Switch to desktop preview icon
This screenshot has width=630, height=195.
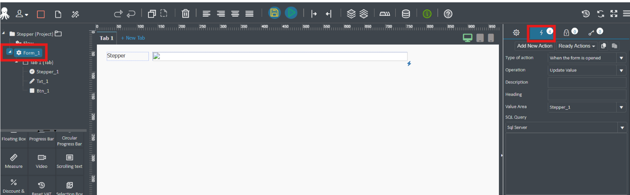click(x=467, y=38)
